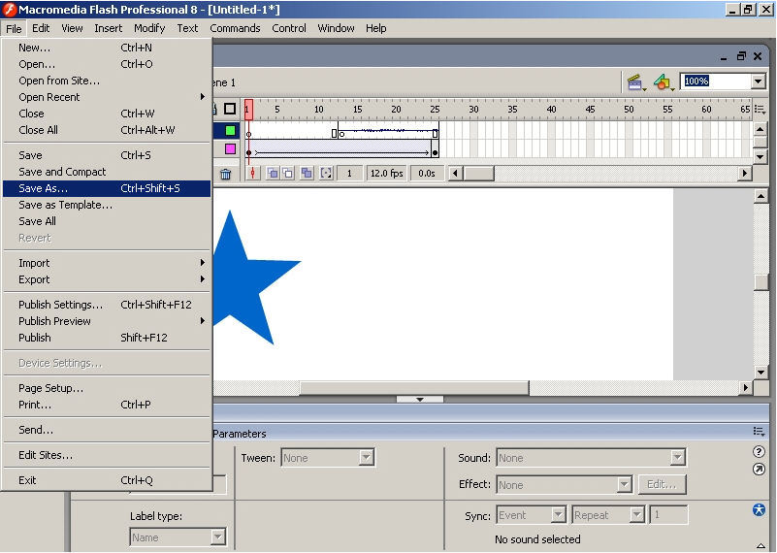This screenshot has width=777, height=553.
Task: Toggle outline color of the green layer
Action: tap(230, 130)
